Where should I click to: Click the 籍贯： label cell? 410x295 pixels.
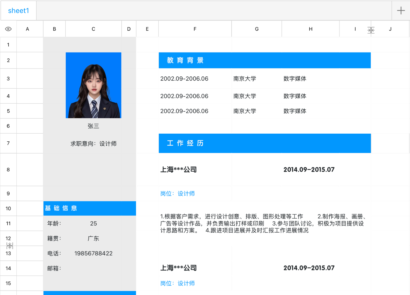pos(54,239)
